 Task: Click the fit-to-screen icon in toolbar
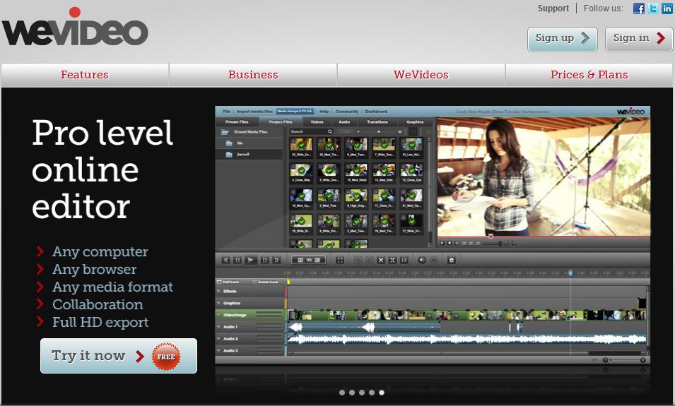pos(340,260)
